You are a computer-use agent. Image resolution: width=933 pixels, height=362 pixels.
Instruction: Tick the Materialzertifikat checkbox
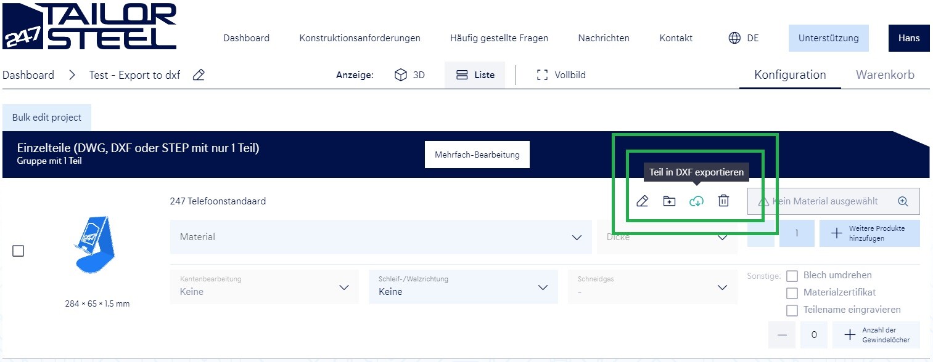coord(792,293)
